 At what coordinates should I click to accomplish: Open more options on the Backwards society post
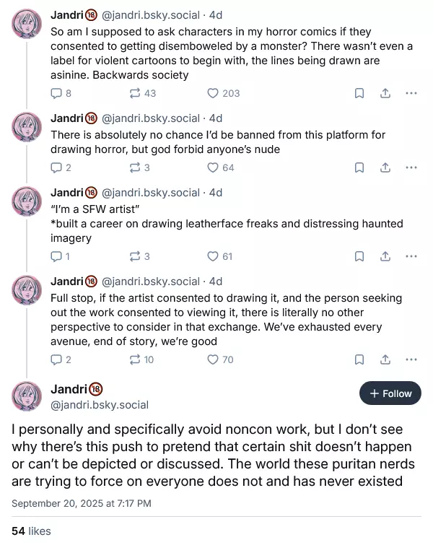coord(411,93)
